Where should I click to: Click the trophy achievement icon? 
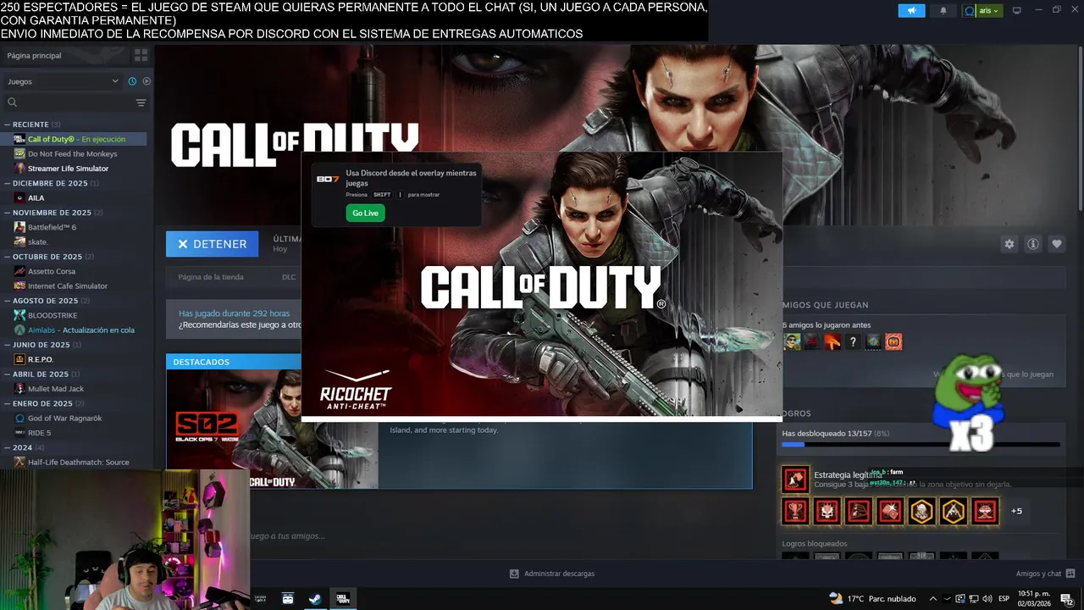click(795, 511)
